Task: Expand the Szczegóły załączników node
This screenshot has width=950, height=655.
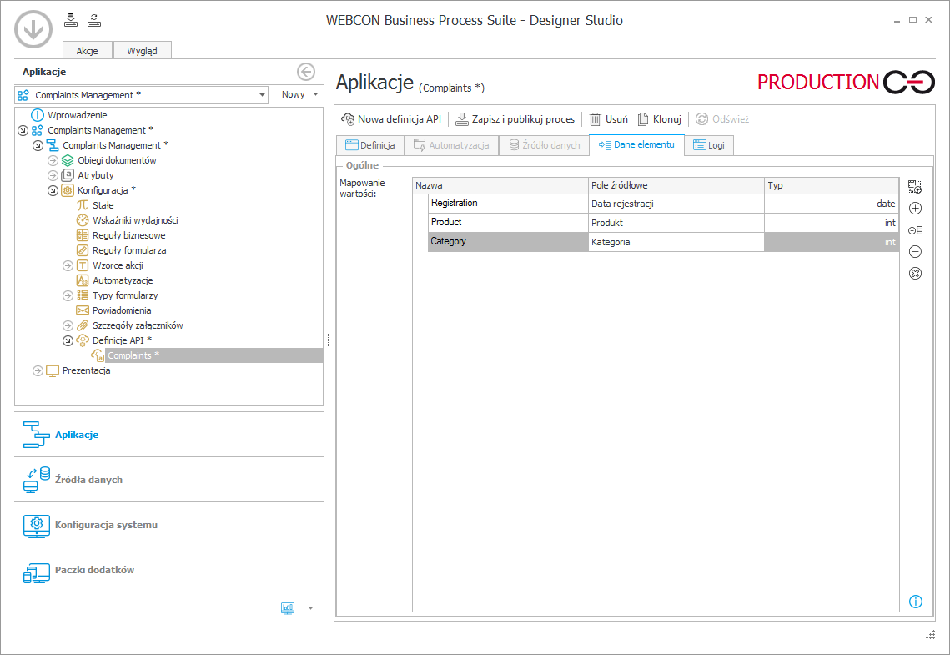Action: pos(68,325)
